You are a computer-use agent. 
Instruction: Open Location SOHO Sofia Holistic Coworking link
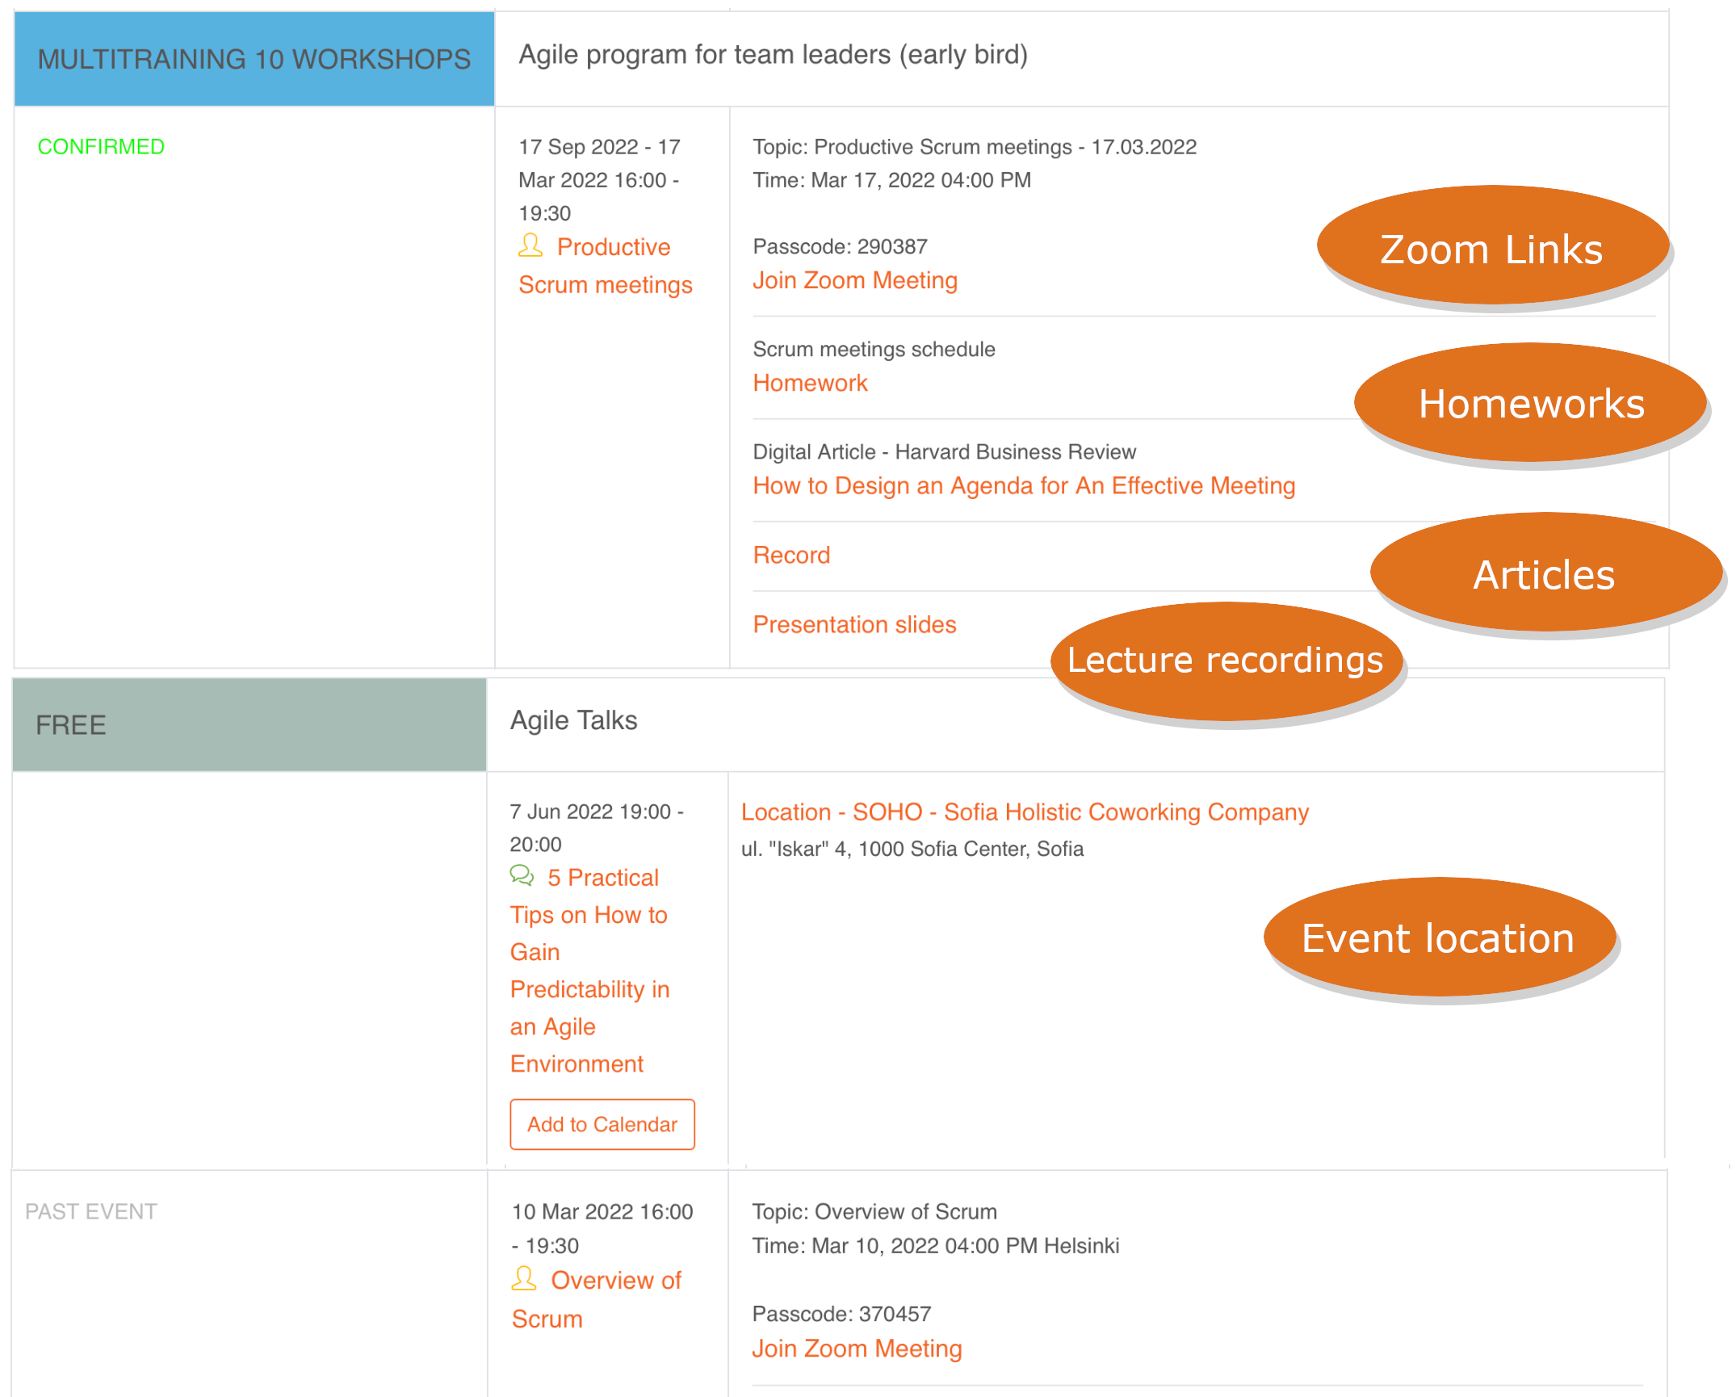coord(1025,812)
